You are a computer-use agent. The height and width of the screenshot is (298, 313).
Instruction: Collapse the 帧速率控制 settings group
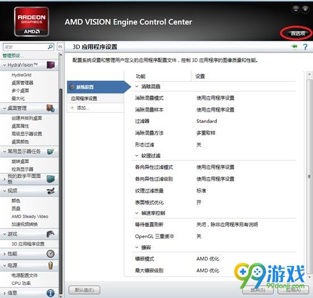137,213
